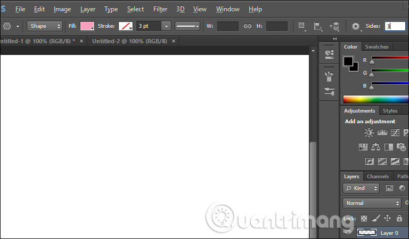Image resolution: width=409 pixels, height=239 pixels.
Task: Click the Polygon tool preset icon
Action: 7,26
